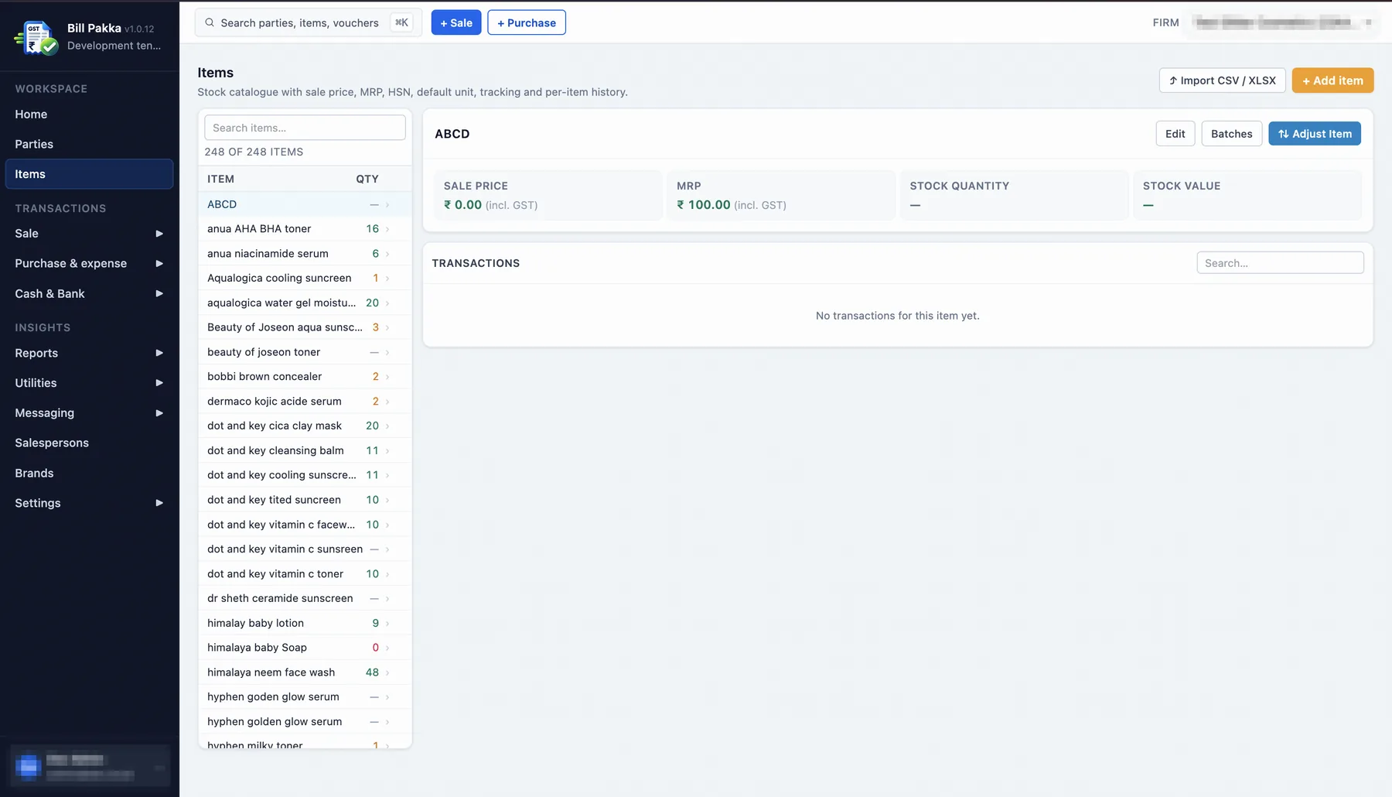Click the magnifier icon in global search
This screenshot has width=1392, height=797.
pyautogui.click(x=210, y=22)
